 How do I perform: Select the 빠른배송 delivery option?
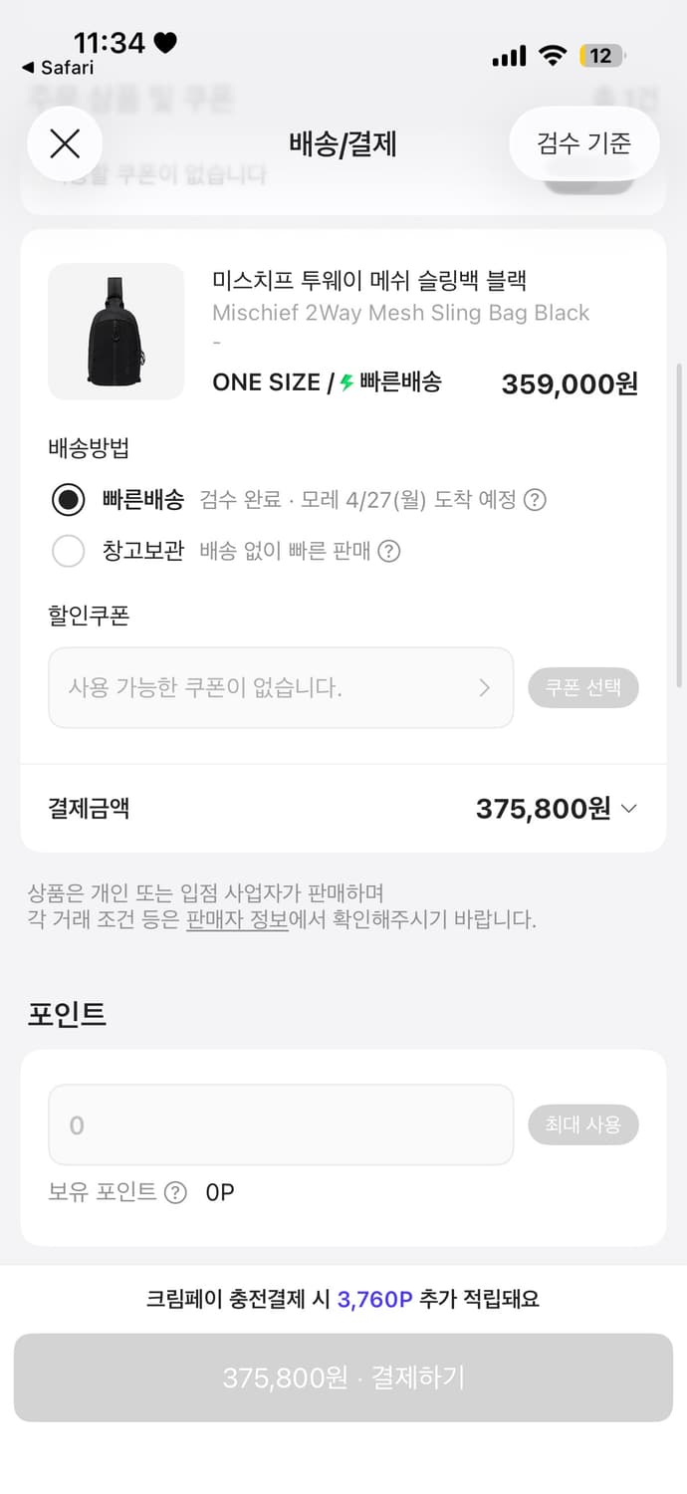[x=68, y=500]
